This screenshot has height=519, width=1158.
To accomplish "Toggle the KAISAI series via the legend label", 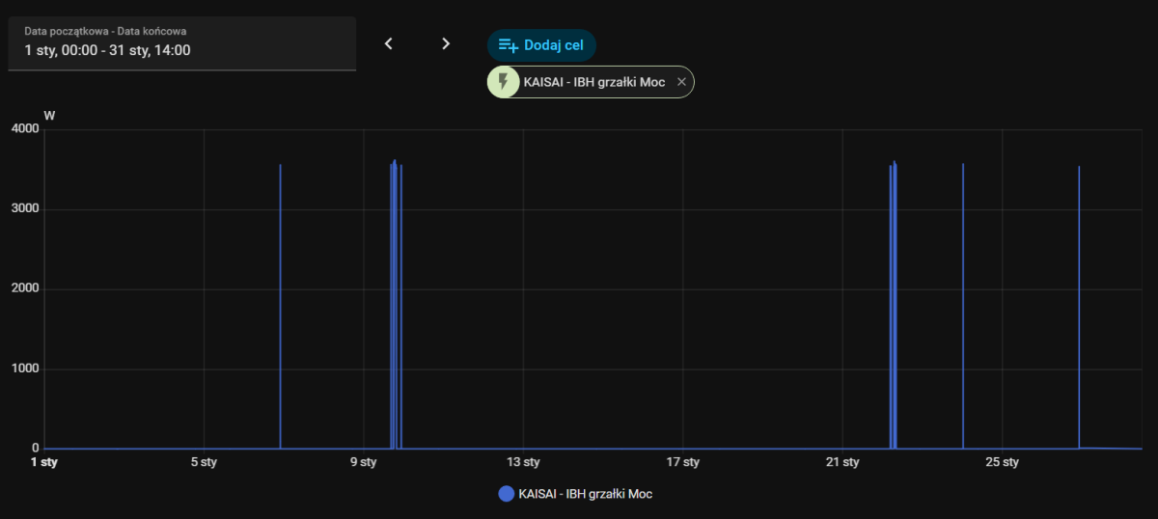I will coord(585,494).
